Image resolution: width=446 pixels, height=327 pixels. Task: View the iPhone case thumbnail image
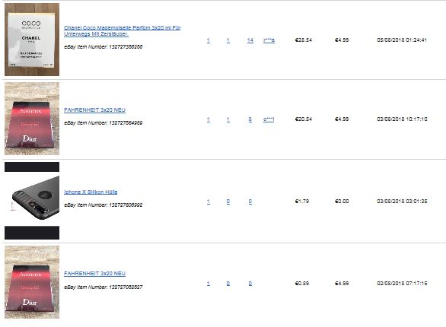tap(32, 201)
